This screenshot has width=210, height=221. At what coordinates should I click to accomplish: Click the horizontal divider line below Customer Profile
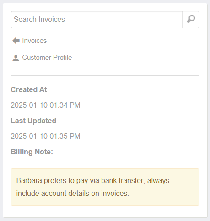(x=105, y=75)
